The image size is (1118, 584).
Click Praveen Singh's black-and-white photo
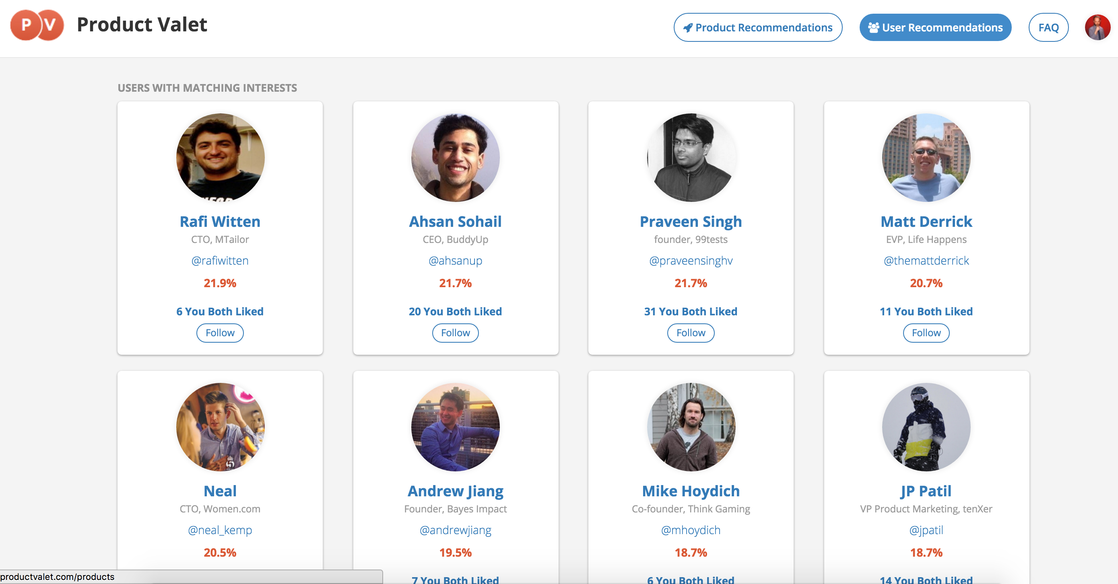[x=691, y=157]
